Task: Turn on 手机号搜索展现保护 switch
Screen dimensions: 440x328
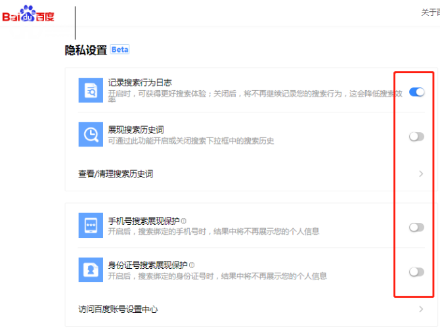Action: [x=417, y=227]
